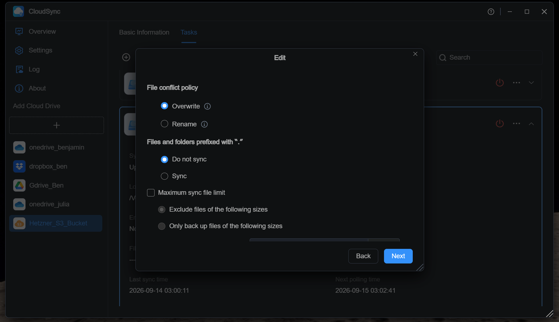Switch to the Basic Information tab
Viewport: 559px width, 322px height.
tap(144, 32)
